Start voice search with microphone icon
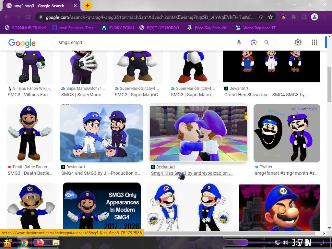Viewport: 332px width, 249px height. 239,42
